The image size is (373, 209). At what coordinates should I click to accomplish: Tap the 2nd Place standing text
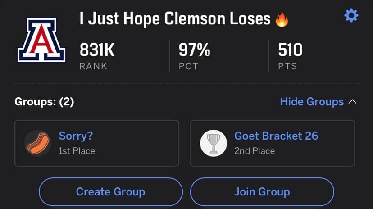tap(255, 151)
